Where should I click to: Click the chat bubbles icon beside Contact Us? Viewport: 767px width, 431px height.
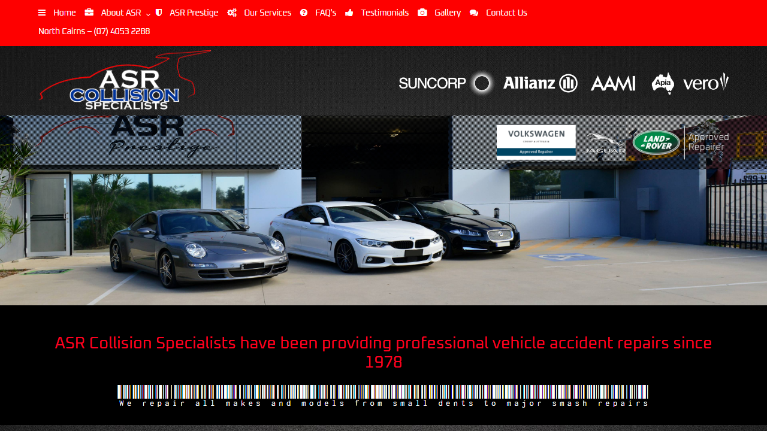coord(474,13)
